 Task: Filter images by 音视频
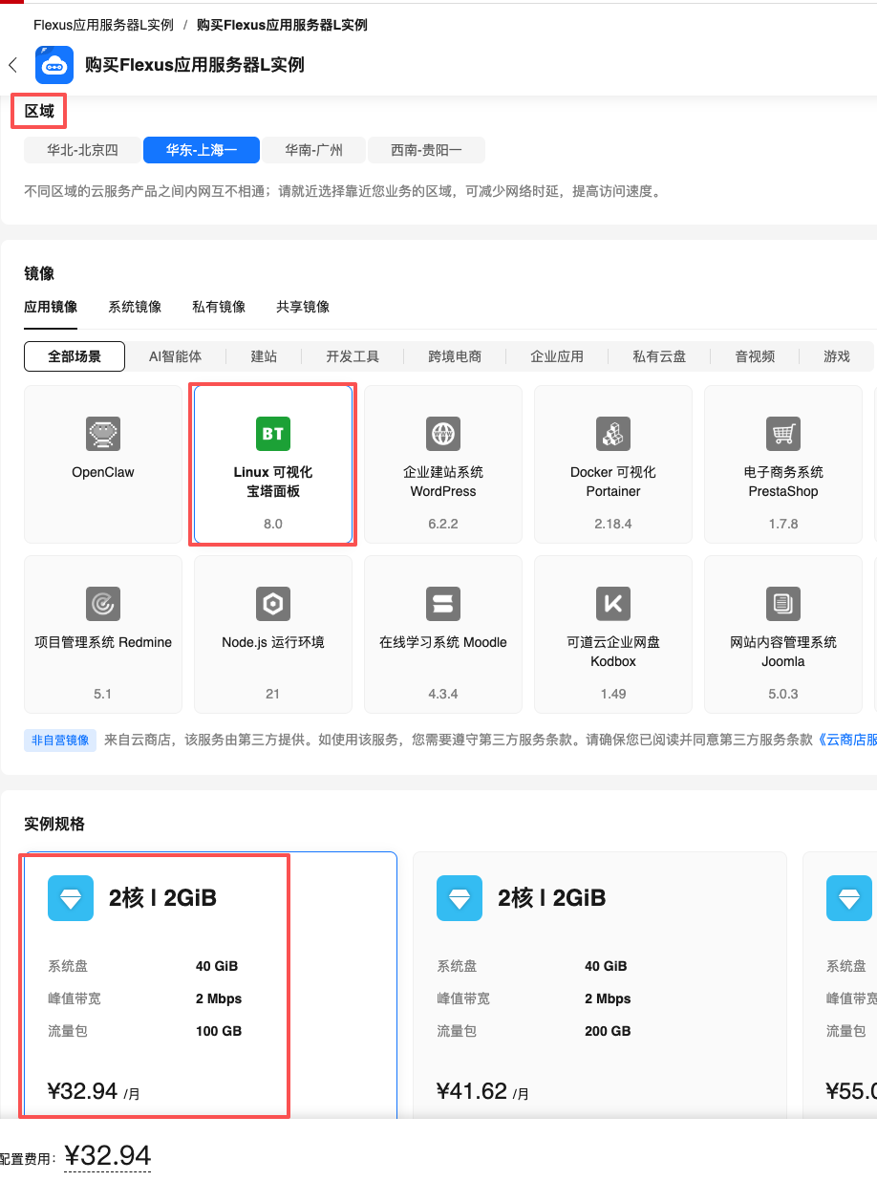[755, 356]
